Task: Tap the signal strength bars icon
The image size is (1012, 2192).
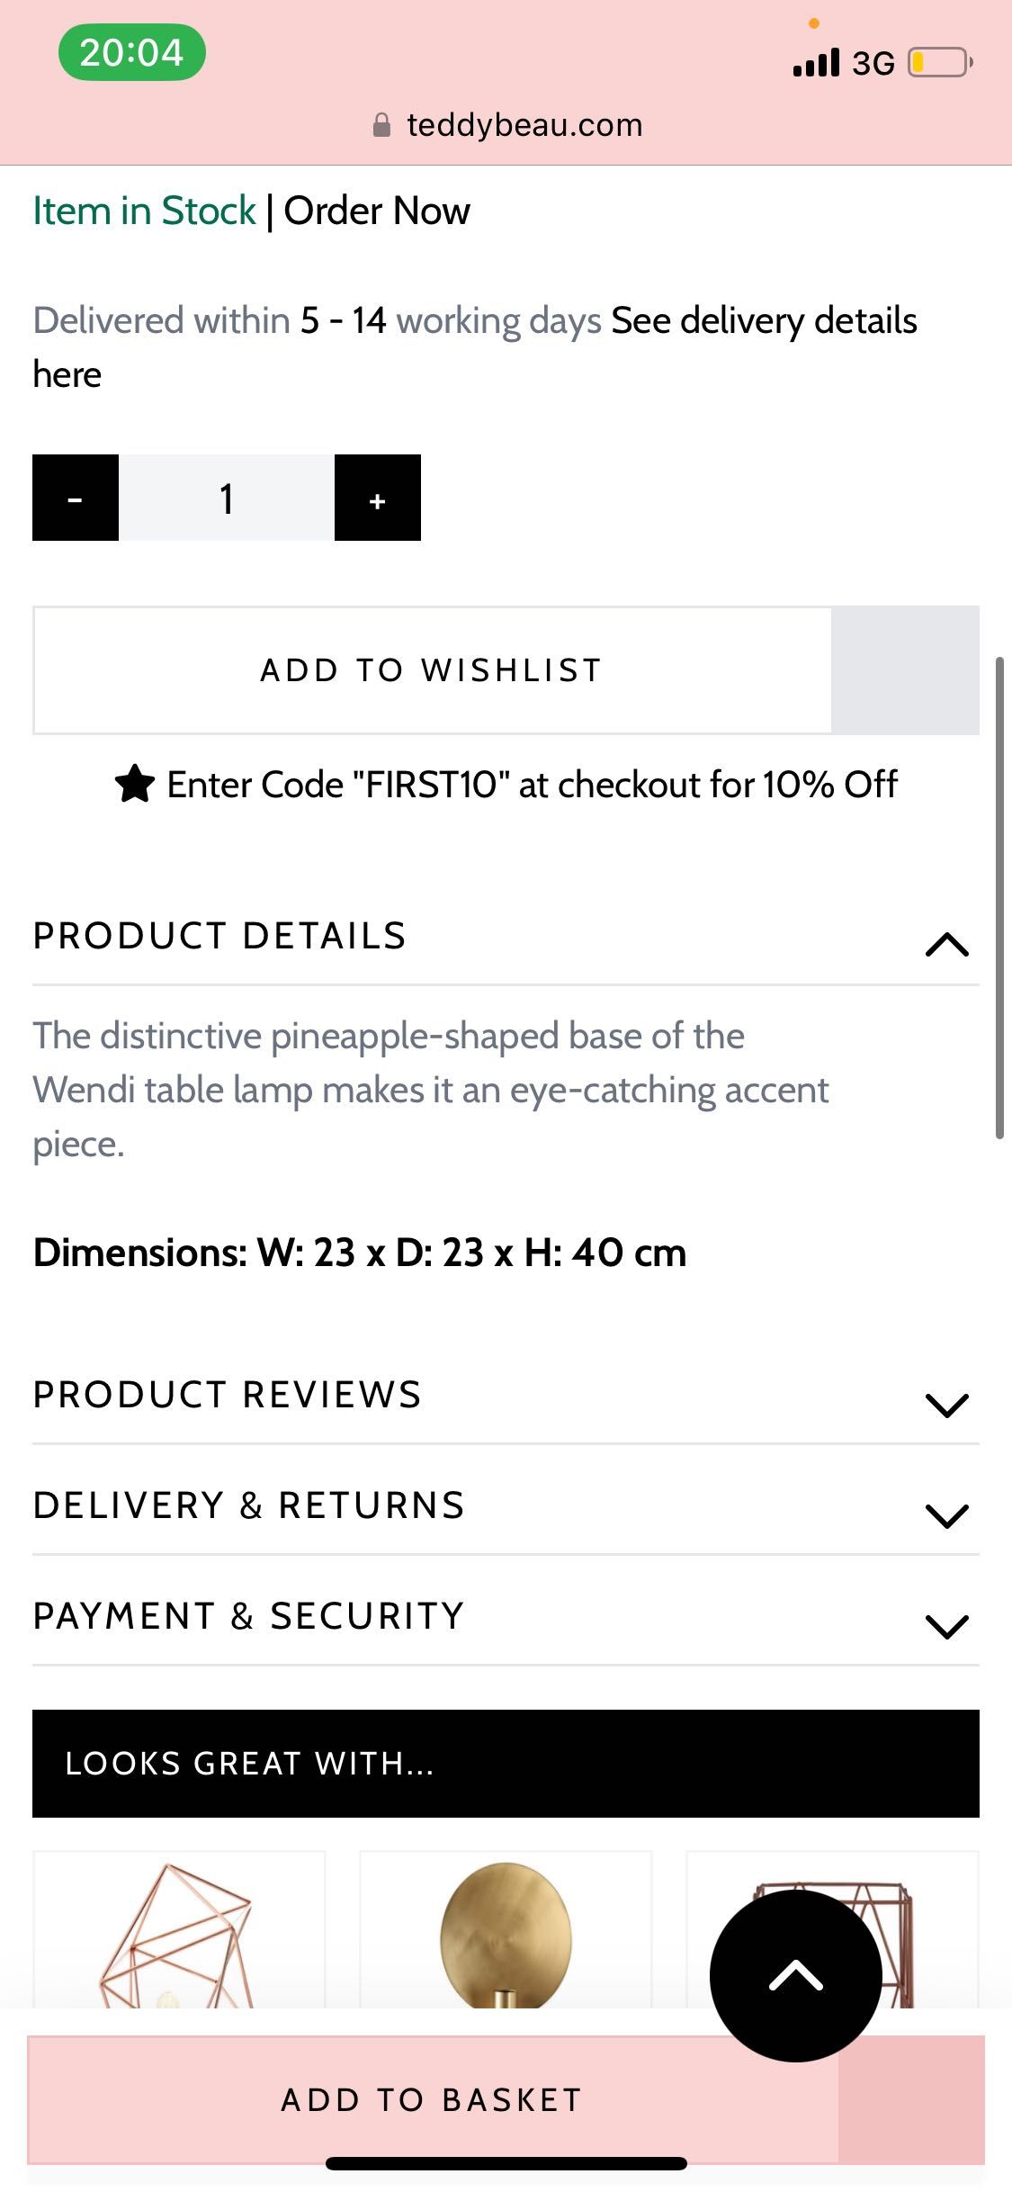Action: (816, 63)
